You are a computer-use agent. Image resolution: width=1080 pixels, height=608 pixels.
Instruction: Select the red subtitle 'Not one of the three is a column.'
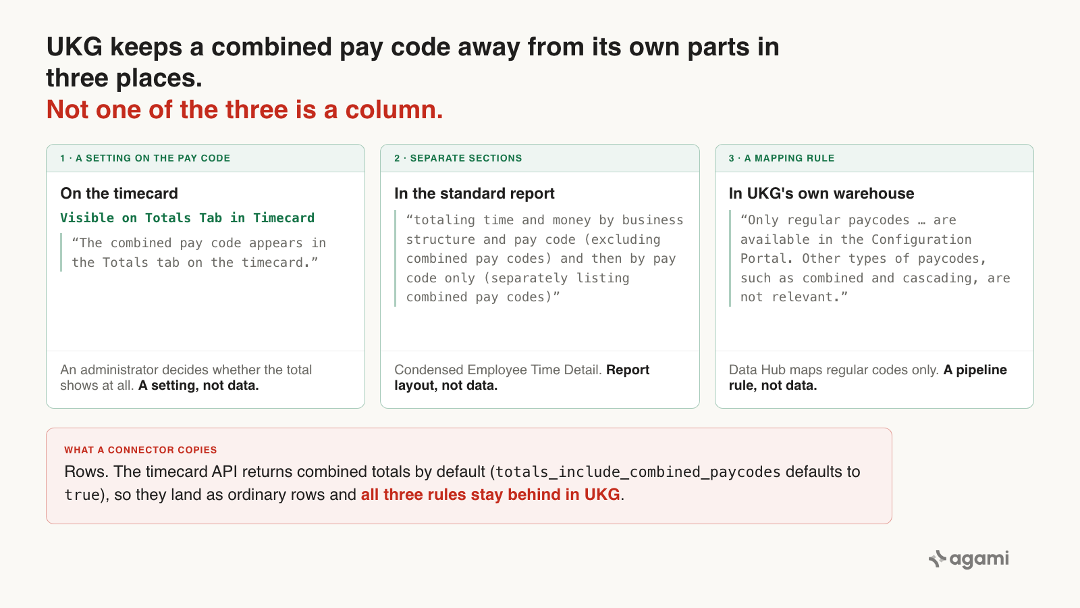coord(244,109)
